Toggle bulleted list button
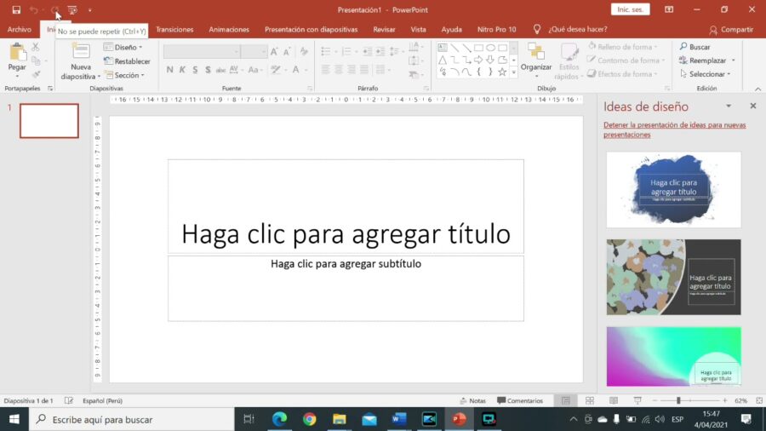This screenshot has height=431, width=766. pyautogui.click(x=326, y=51)
